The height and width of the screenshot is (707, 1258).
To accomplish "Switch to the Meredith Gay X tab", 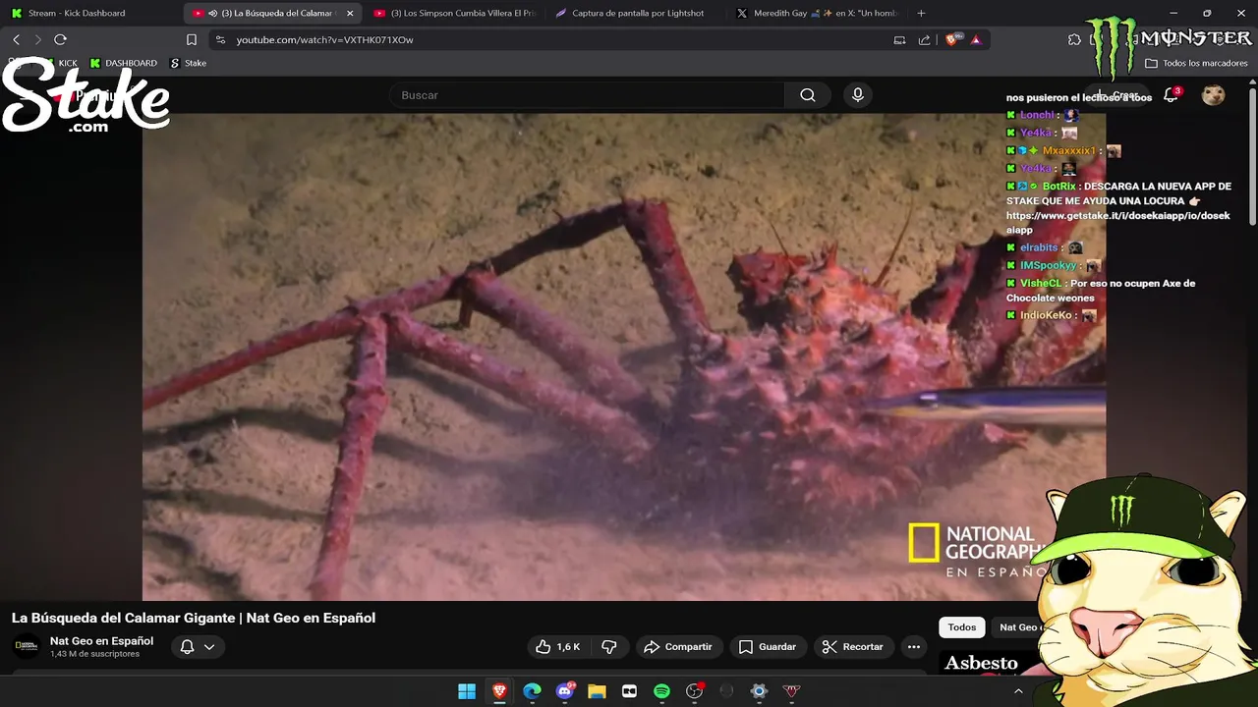I will pyautogui.click(x=818, y=13).
